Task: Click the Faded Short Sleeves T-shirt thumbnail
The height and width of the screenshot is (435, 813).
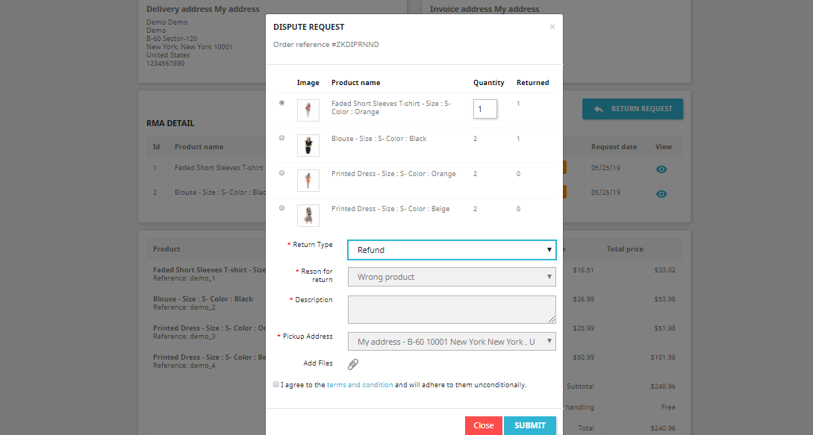Action: click(x=308, y=110)
